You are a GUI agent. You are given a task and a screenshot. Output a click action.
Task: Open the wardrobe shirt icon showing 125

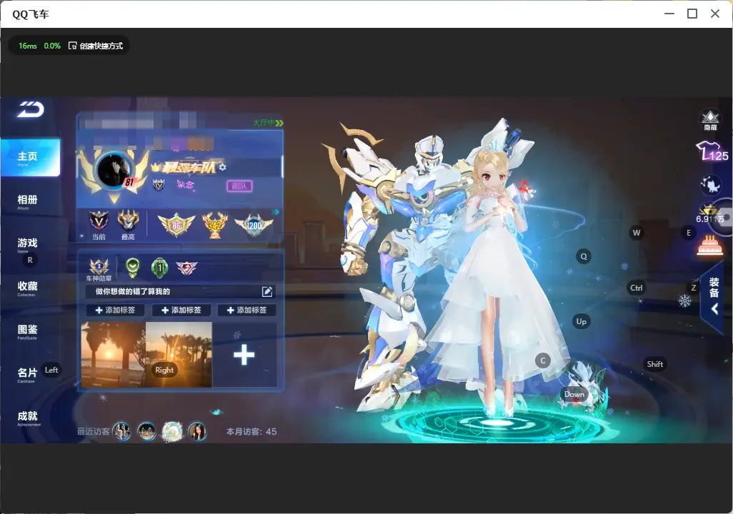[x=712, y=152]
